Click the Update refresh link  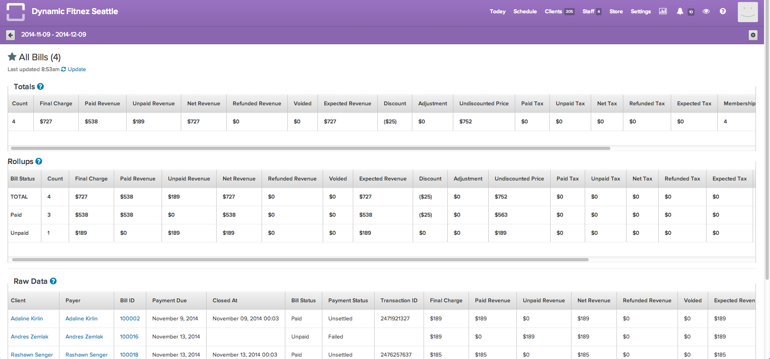(x=76, y=69)
